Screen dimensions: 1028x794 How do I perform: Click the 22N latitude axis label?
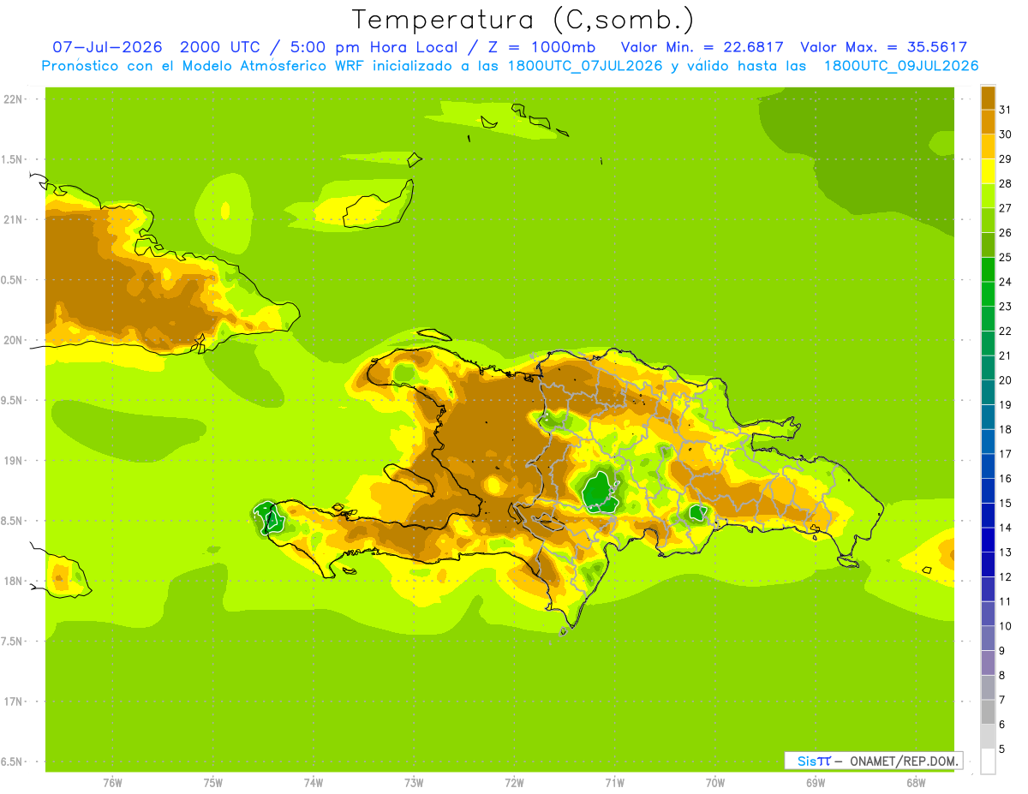pyautogui.click(x=13, y=99)
